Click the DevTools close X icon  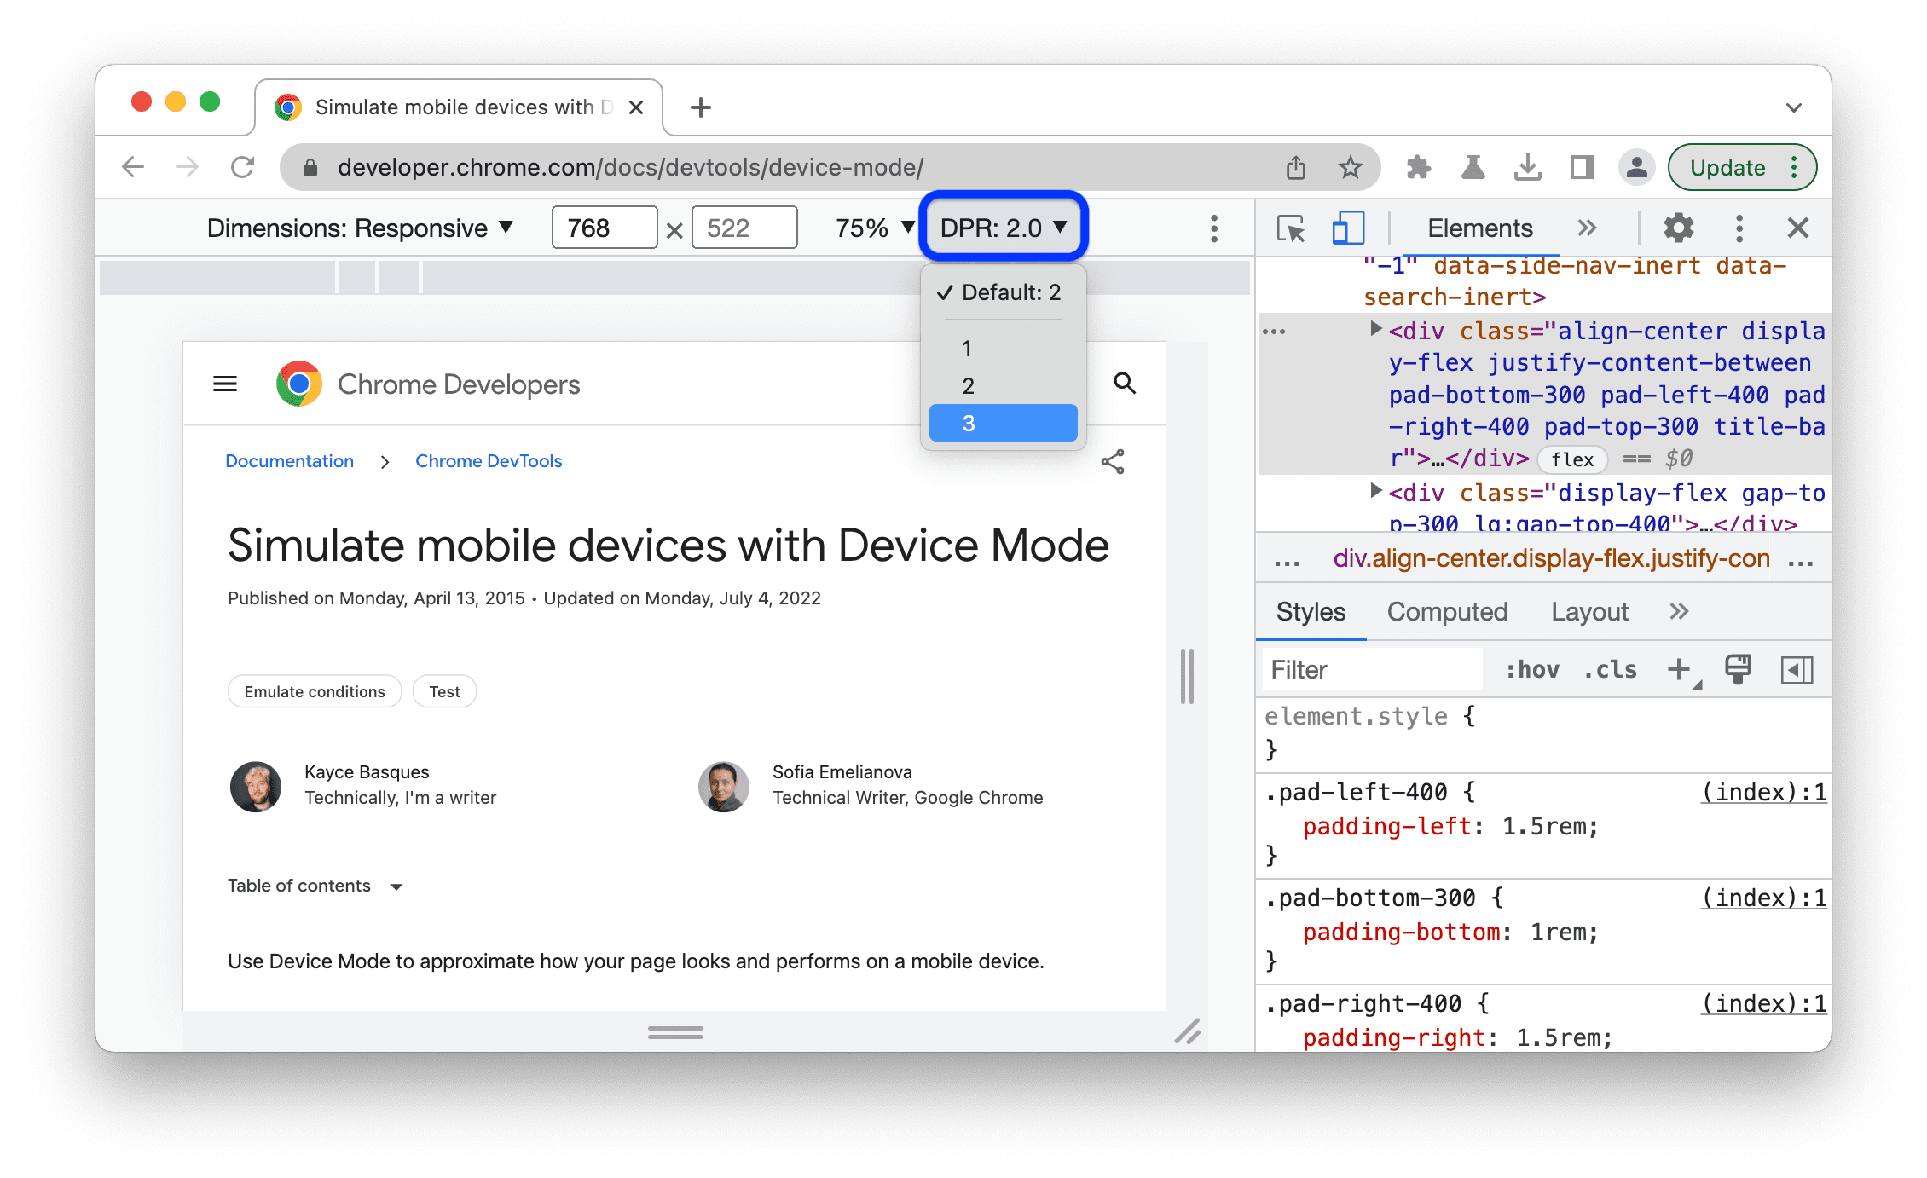tap(1799, 227)
